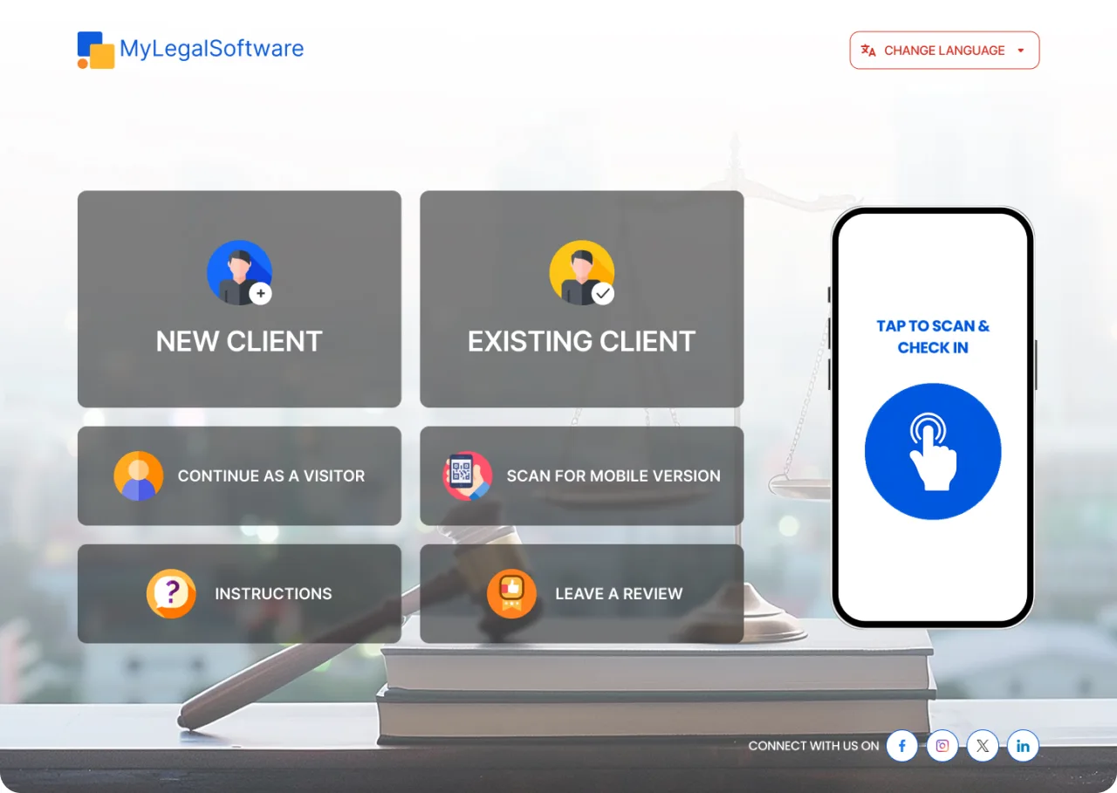The image size is (1117, 793).
Task: Open the Facebook social link
Action: tap(902, 746)
